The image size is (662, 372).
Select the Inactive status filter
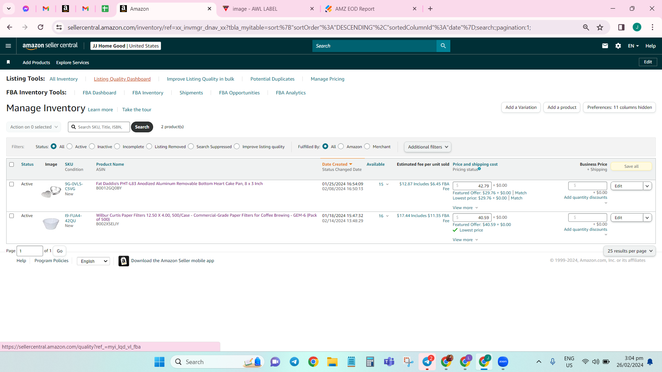(x=92, y=146)
